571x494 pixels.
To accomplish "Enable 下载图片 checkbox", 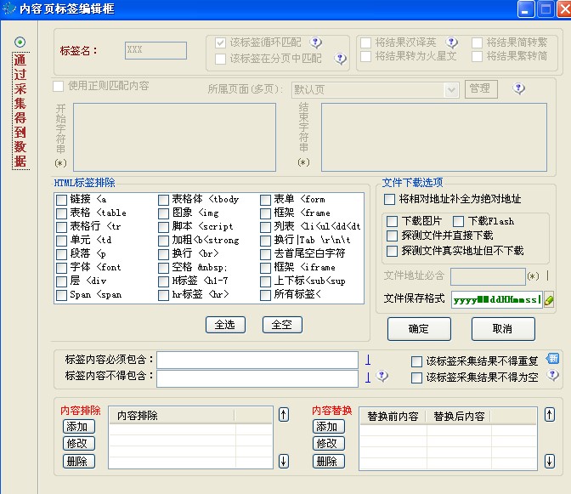I will click(392, 221).
